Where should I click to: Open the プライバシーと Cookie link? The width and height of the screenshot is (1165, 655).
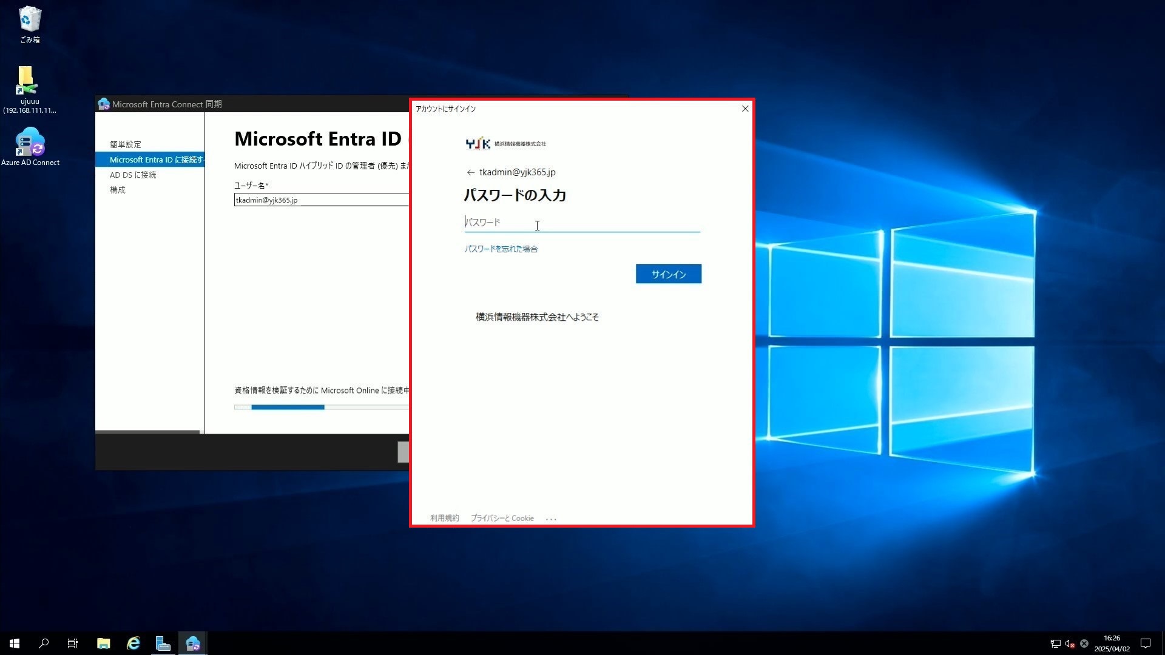(502, 519)
